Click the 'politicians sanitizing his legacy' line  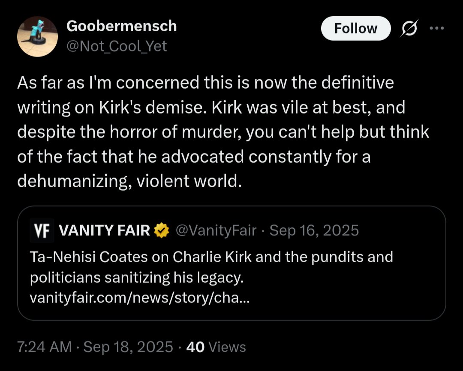(137, 278)
